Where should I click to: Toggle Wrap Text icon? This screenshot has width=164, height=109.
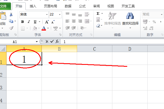click(87, 14)
